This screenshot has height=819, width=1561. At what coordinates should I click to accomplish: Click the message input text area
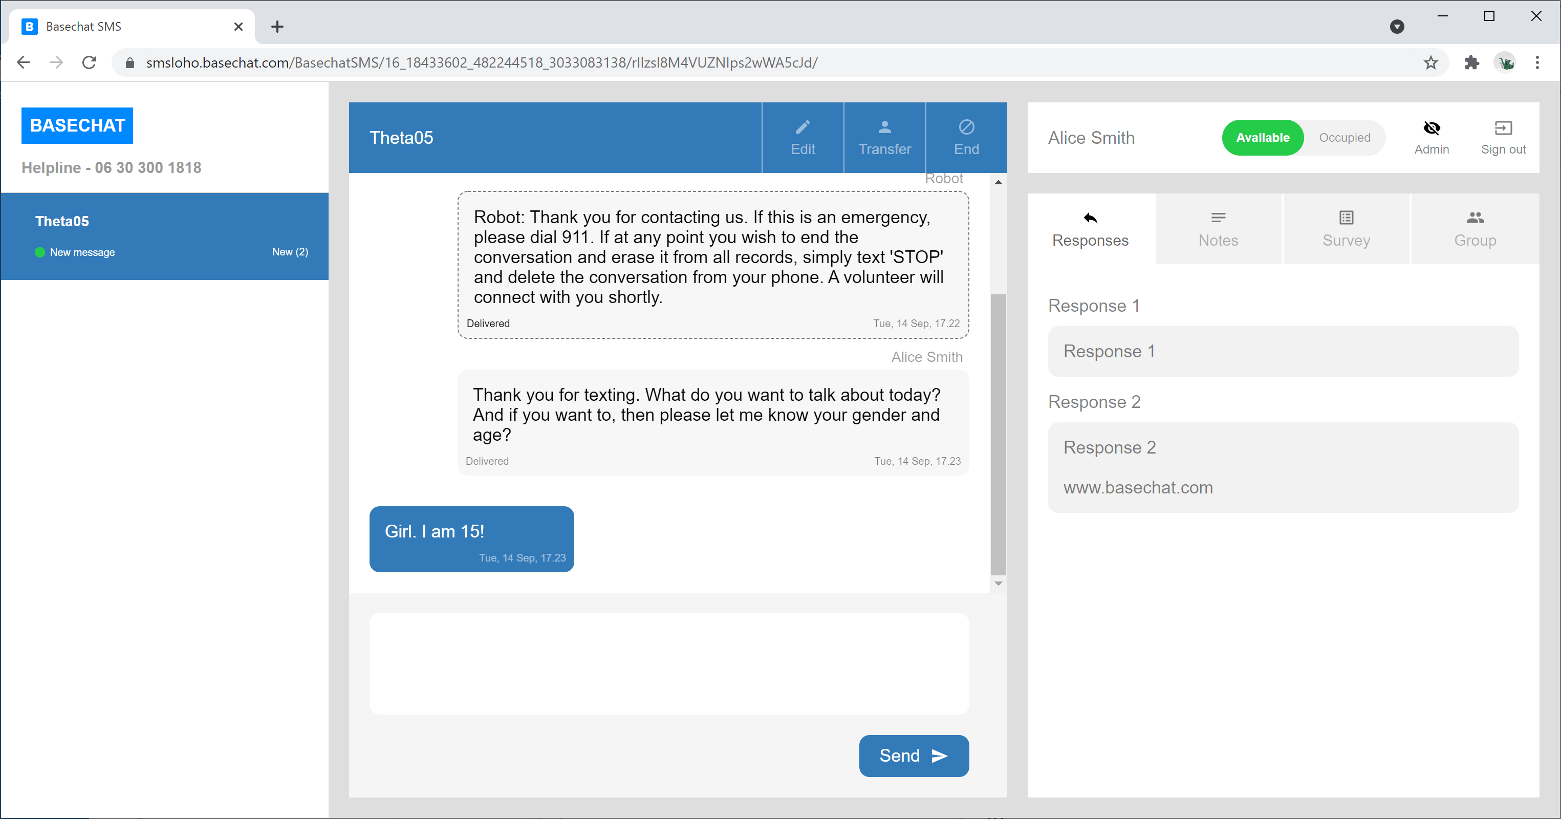pos(669,664)
